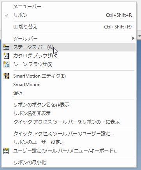The width and height of the screenshot is (141, 170).
Task: Select カタログ ブラウザ(B) entry
Action: pos(69,56)
